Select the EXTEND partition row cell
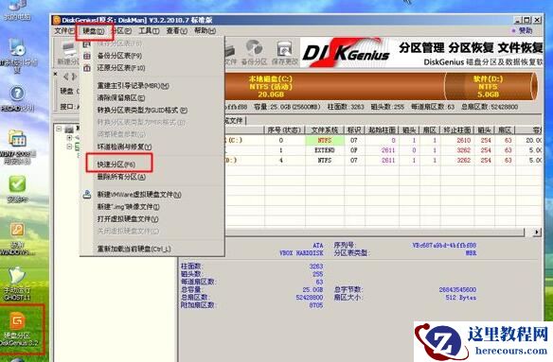The image size is (553, 362). pos(325,150)
